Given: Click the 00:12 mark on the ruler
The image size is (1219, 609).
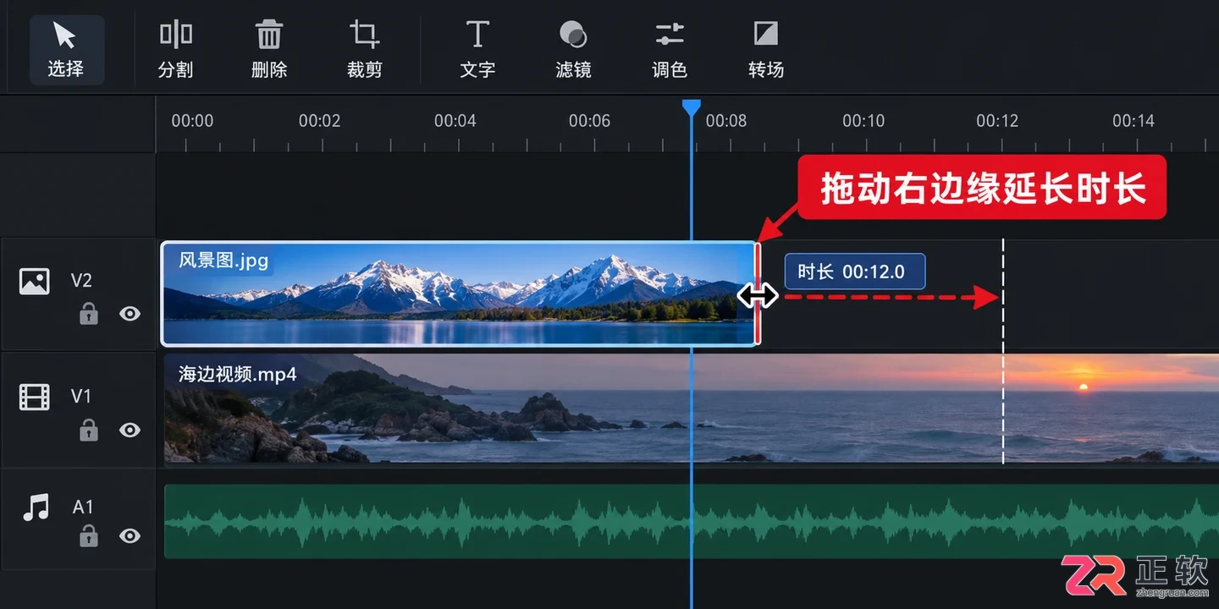Looking at the screenshot, I should coord(997,121).
